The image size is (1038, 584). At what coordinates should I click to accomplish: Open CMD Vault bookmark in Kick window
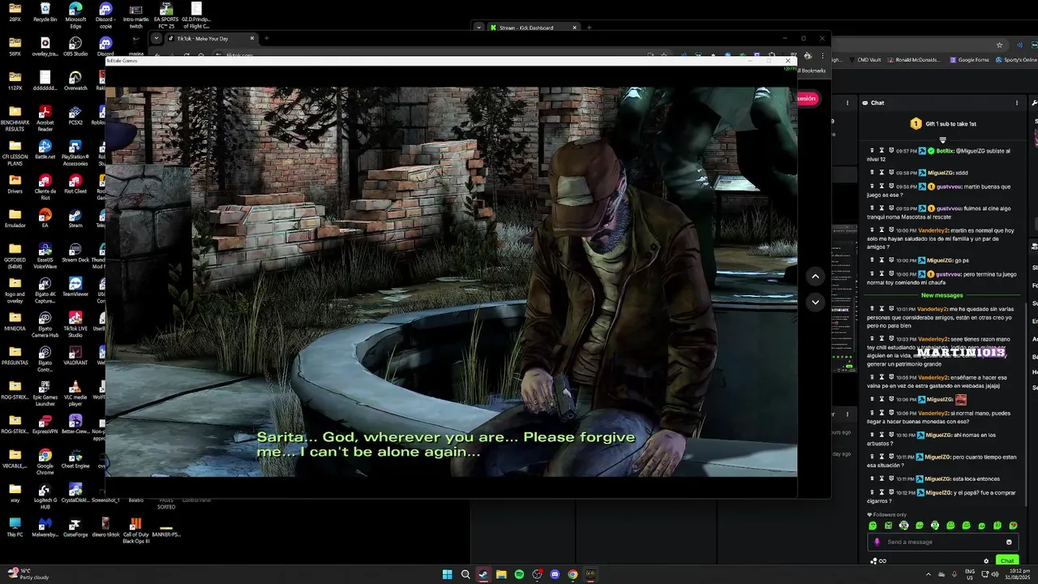click(865, 59)
